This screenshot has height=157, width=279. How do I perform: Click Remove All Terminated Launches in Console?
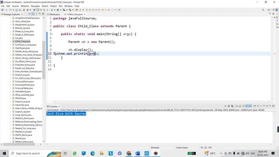point(232,106)
